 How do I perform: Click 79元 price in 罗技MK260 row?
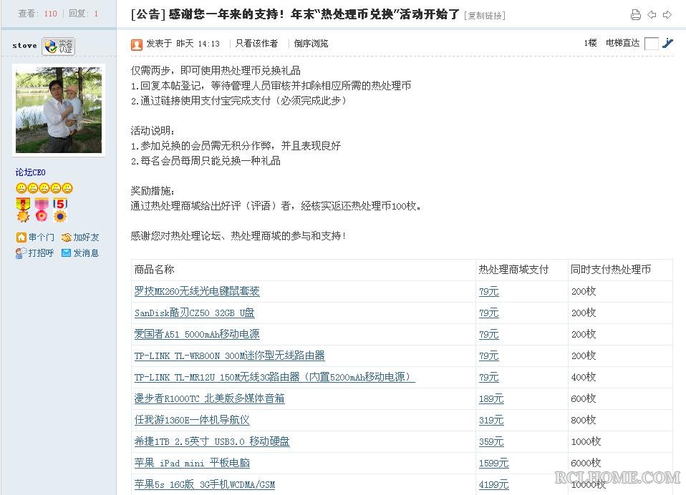[488, 291]
